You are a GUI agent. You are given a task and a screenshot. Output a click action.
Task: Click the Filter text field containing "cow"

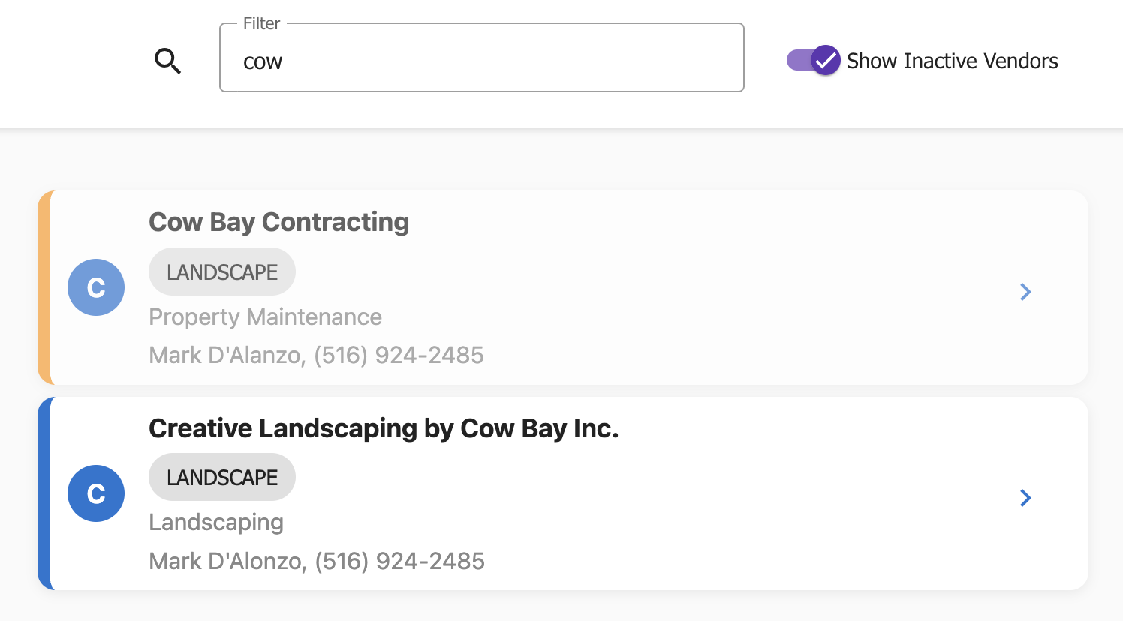[x=480, y=60]
